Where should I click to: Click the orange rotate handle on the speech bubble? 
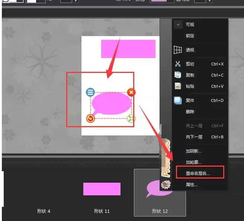[90, 118]
